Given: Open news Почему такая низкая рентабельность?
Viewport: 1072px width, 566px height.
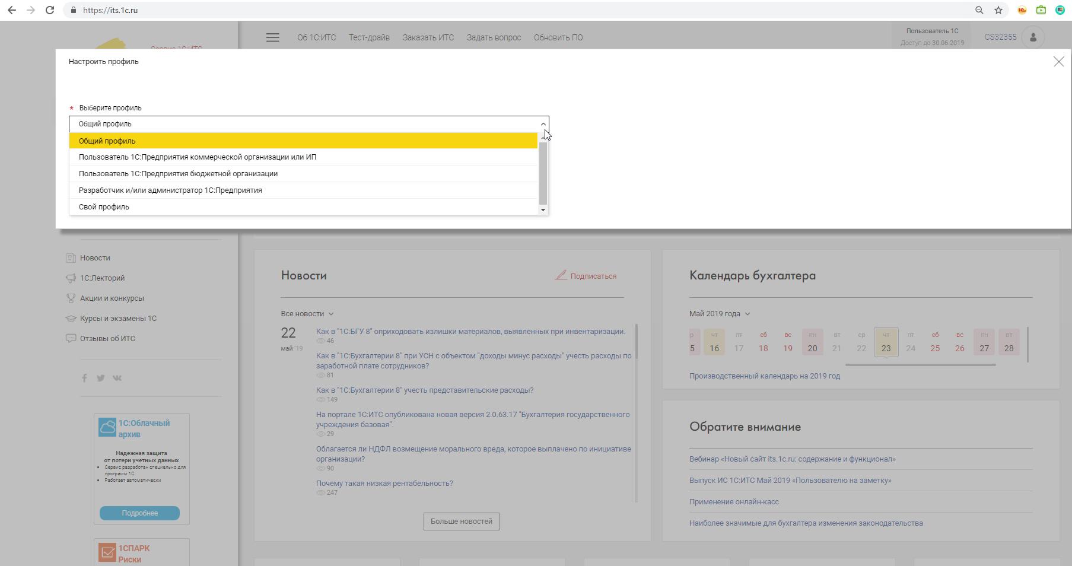Looking at the screenshot, I should click(x=384, y=484).
